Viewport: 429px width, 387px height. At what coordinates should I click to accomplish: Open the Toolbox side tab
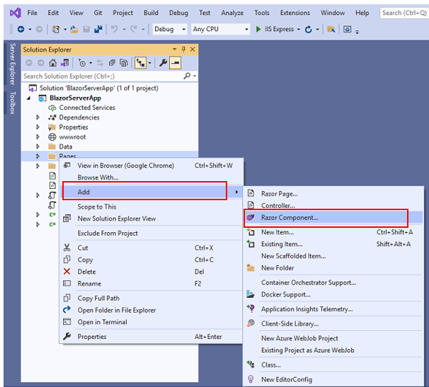[x=13, y=103]
